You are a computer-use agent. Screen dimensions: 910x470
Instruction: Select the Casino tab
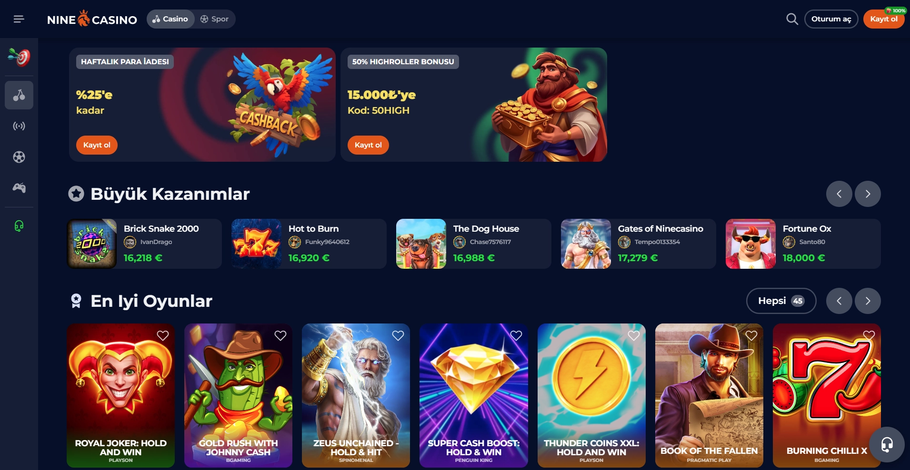pyautogui.click(x=170, y=19)
